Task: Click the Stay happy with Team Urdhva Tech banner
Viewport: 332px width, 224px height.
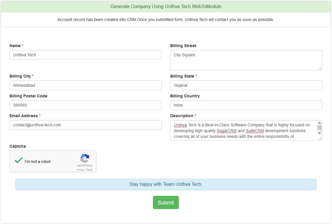Action: (166, 184)
